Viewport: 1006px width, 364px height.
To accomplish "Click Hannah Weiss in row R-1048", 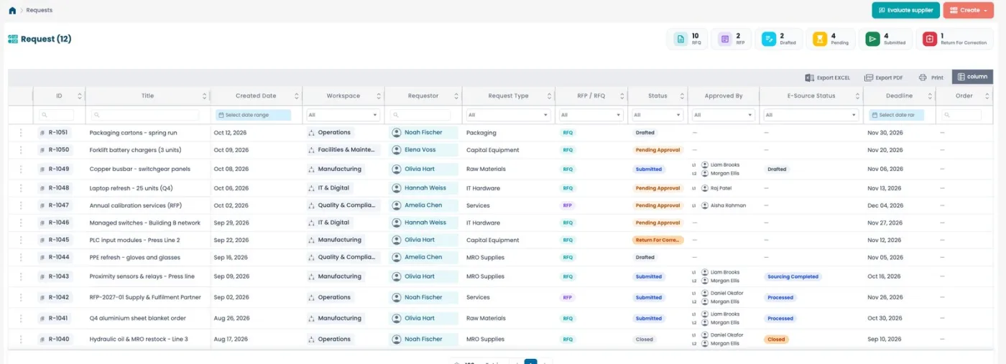I will 425,188.
